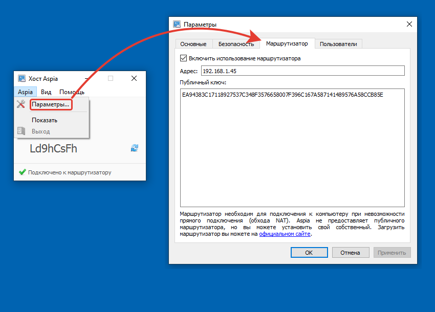435x312 pixels.
Task: Click into the Адрес input field
Action: pyautogui.click(x=302, y=71)
